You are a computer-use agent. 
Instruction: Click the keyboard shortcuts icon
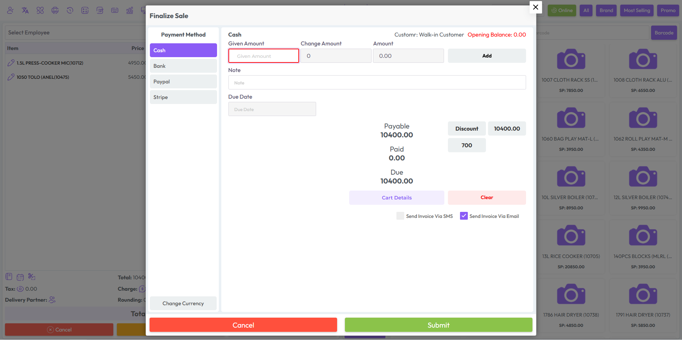click(115, 10)
